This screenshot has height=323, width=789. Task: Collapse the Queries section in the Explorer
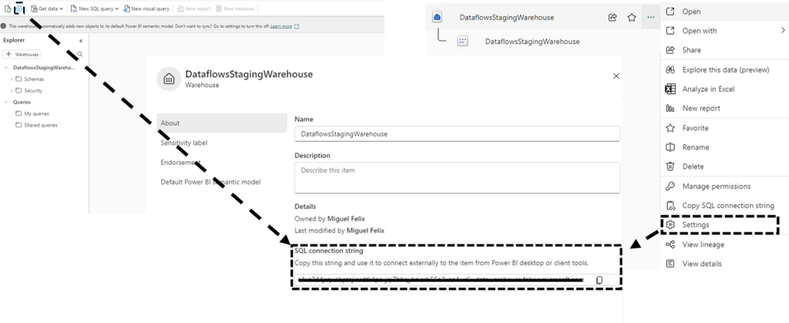coord(6,102)
